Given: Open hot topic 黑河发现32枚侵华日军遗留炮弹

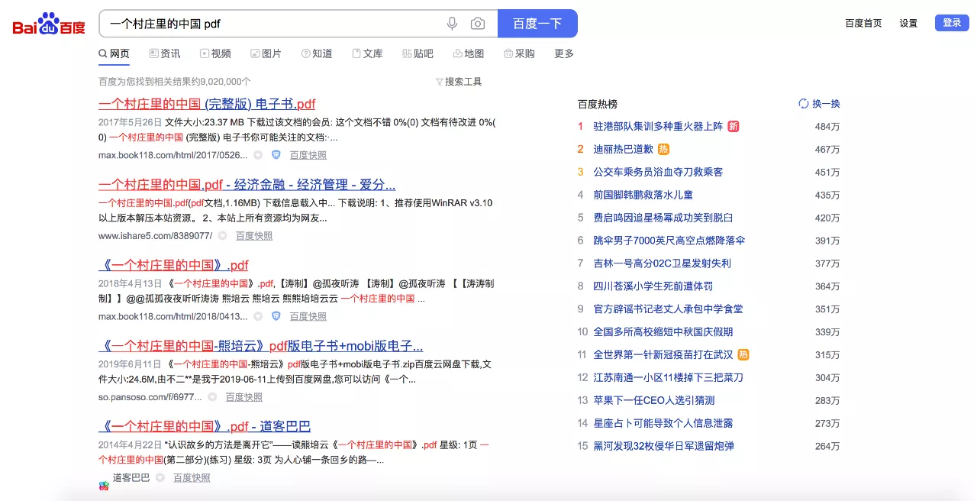Looking at the screenshot, I should click(x=663, y=446).
